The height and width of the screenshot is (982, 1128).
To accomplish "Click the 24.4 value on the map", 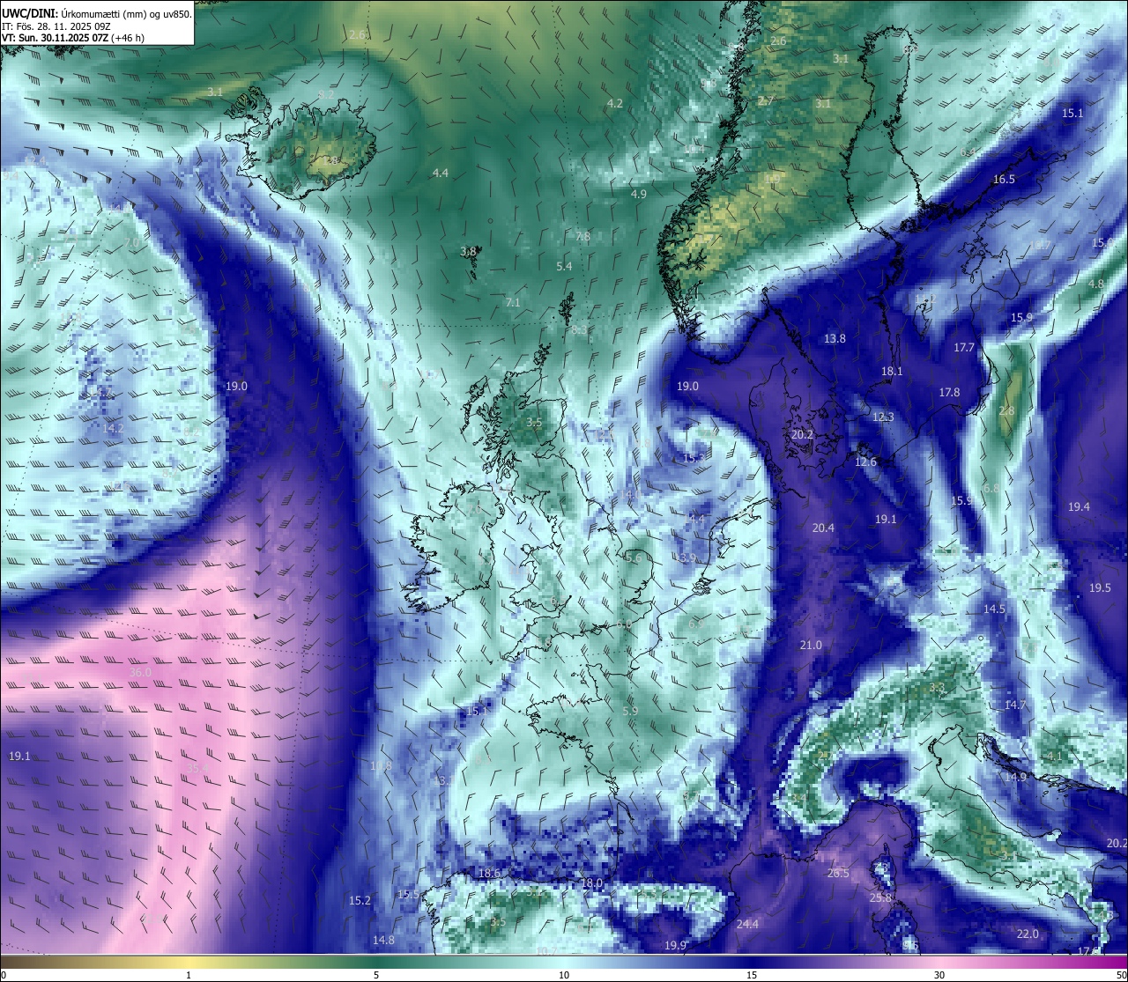I will tap(747, 924).
